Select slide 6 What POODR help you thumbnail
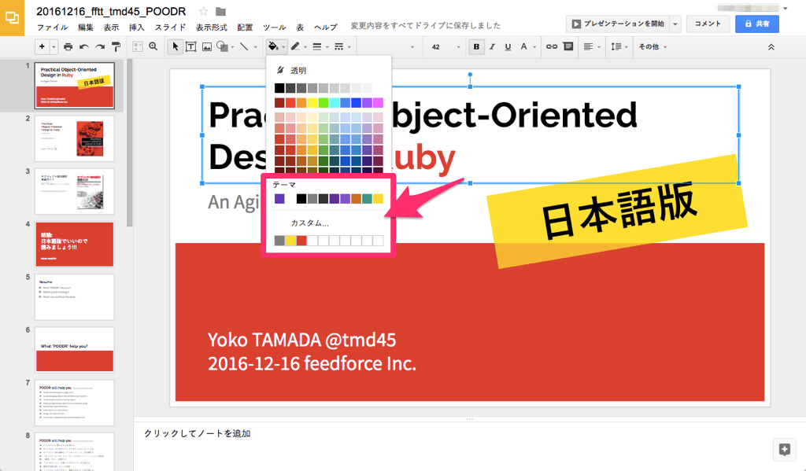The image size is (806, 471). pos(75,350)
